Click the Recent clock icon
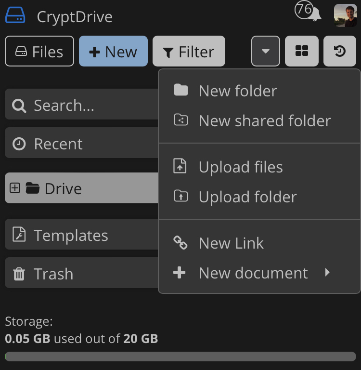 click(19, 144)
